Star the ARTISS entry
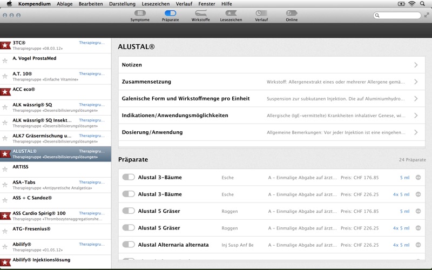Screen dimensions: 432x270 (5, 169)
